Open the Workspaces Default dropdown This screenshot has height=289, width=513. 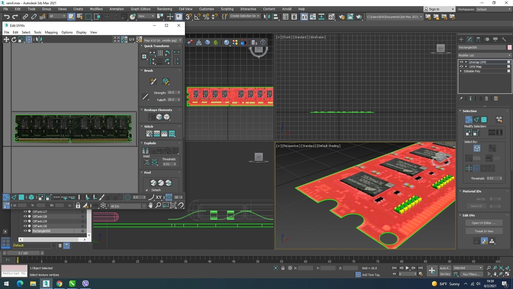click(x=493, y=9)
